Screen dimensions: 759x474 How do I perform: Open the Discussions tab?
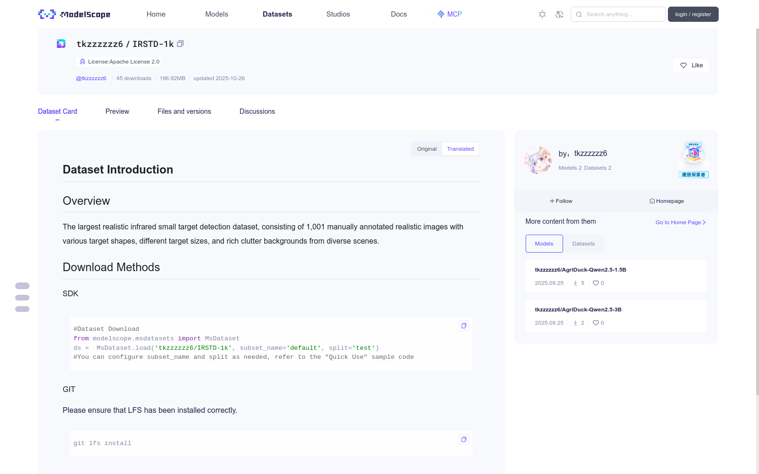click(x=257, y=111)
